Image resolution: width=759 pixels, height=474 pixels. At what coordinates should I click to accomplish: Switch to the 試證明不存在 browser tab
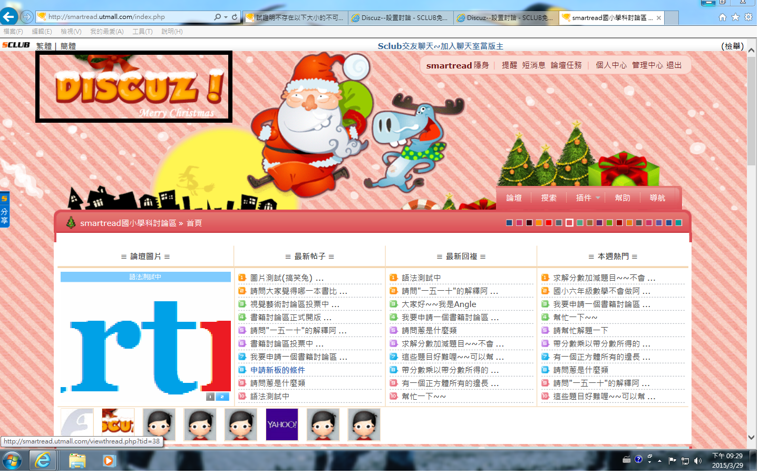[295, 17]
